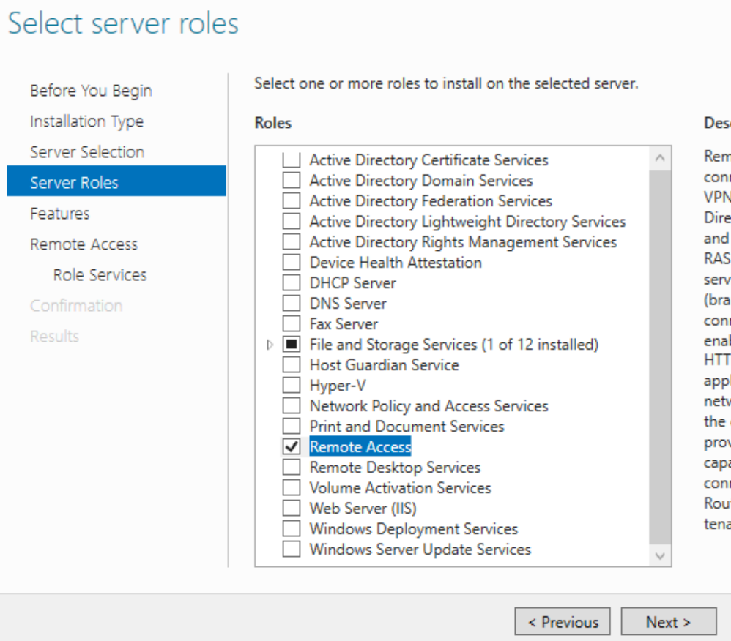
Task: Enable the Web Server (IIS) checkbox
Action: [x=292, y=509]
